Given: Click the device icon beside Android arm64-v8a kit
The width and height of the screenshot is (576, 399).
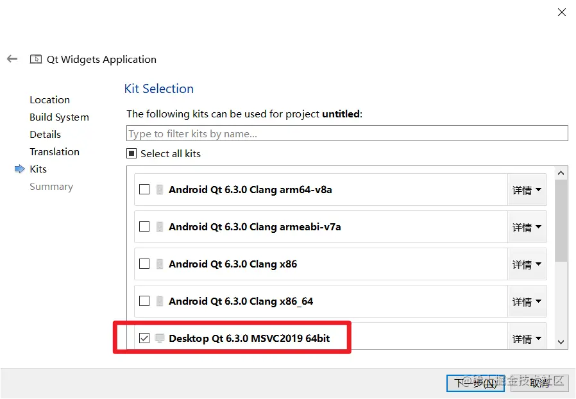Looking at the screenshot, I should coord(160,190).
